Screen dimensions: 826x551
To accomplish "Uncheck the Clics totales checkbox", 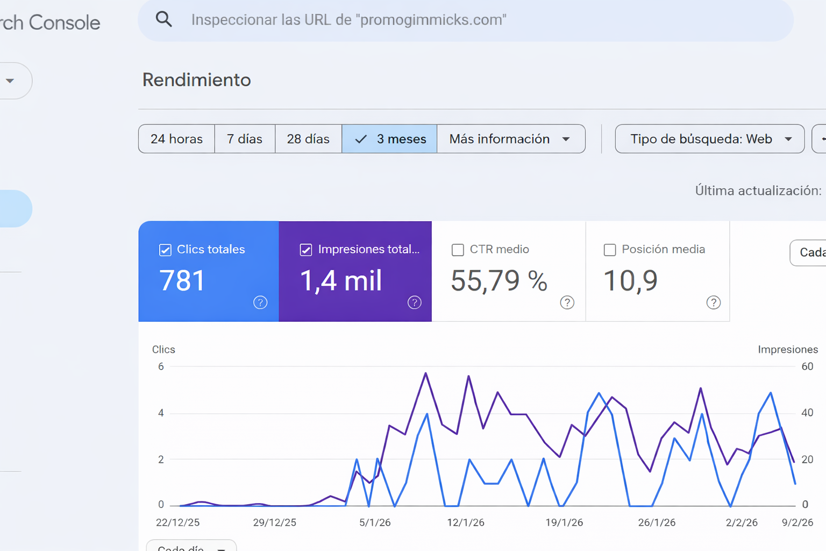I will click(x=166, y=250).
